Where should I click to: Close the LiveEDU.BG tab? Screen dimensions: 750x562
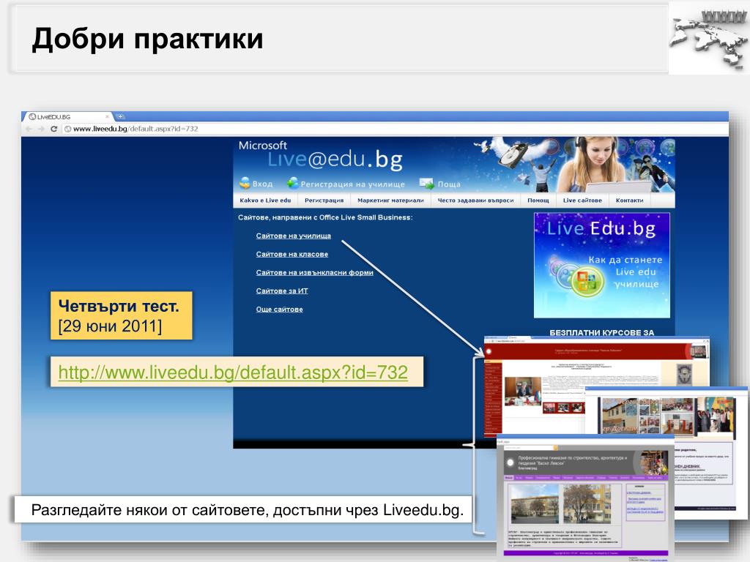tap(107, 116)
